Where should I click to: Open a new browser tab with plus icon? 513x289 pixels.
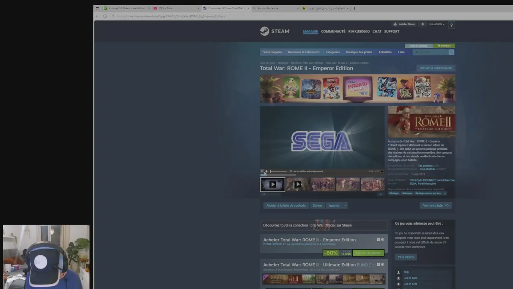click(354, 8)
